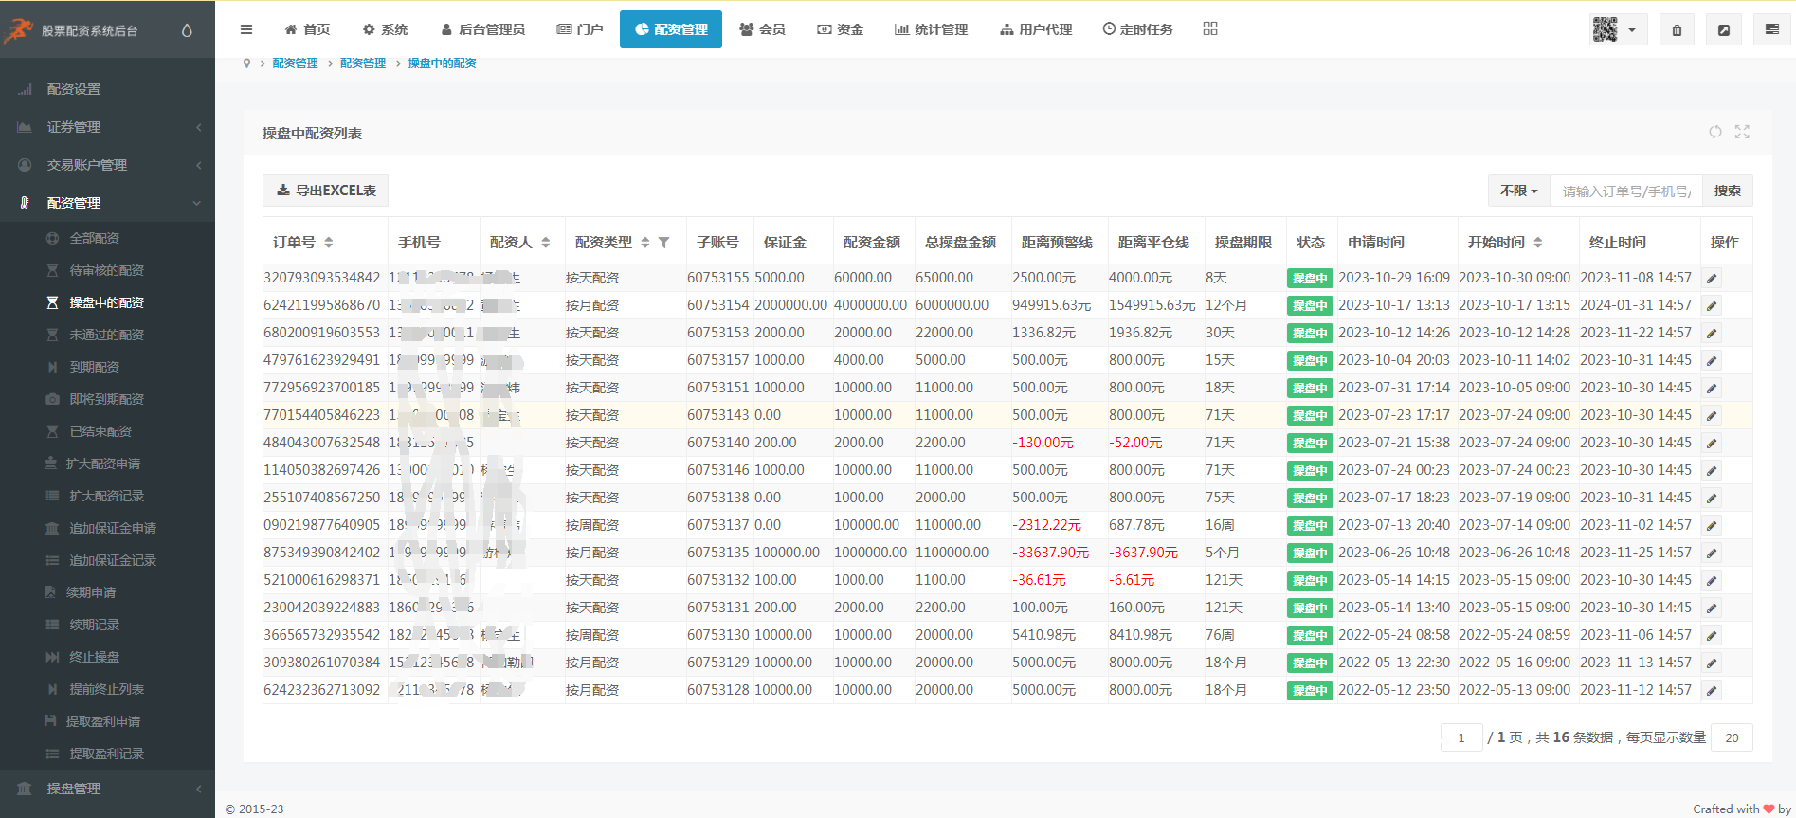Click edit pencil for order 624232362713092
This screenshot has height=818, width=1796.
[x=1712, y=691]
